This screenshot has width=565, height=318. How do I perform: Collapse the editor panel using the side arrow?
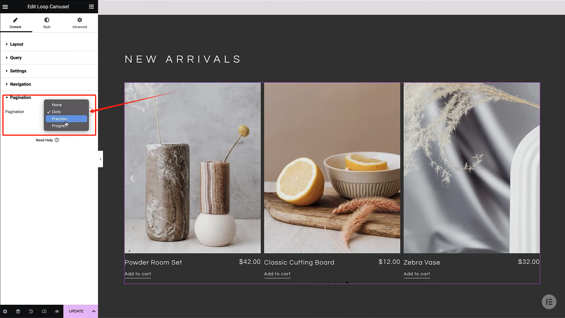tap(101, 159)
